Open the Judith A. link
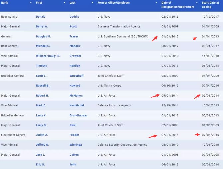The image size is (223, 169). coord(42,135)
